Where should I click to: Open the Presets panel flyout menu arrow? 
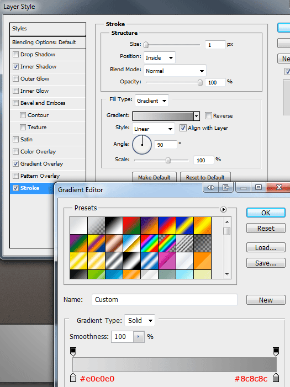click(223, 209)
